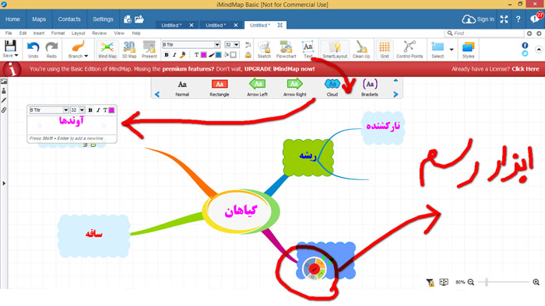
Task: Click the magenta text color swatch in toolbar
Action: 204,55
